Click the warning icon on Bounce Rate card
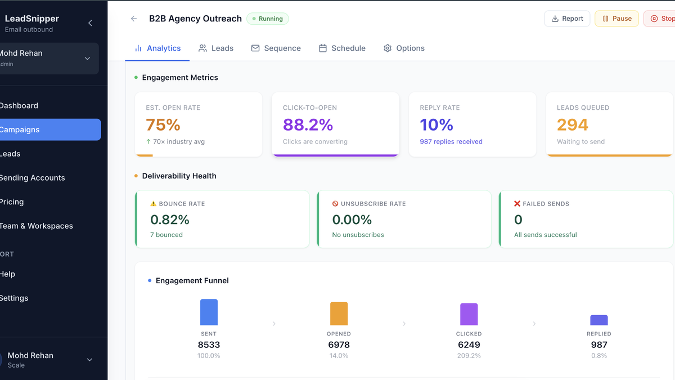The height and width of the screenshot is (380, 675). (x=154, y=204)
